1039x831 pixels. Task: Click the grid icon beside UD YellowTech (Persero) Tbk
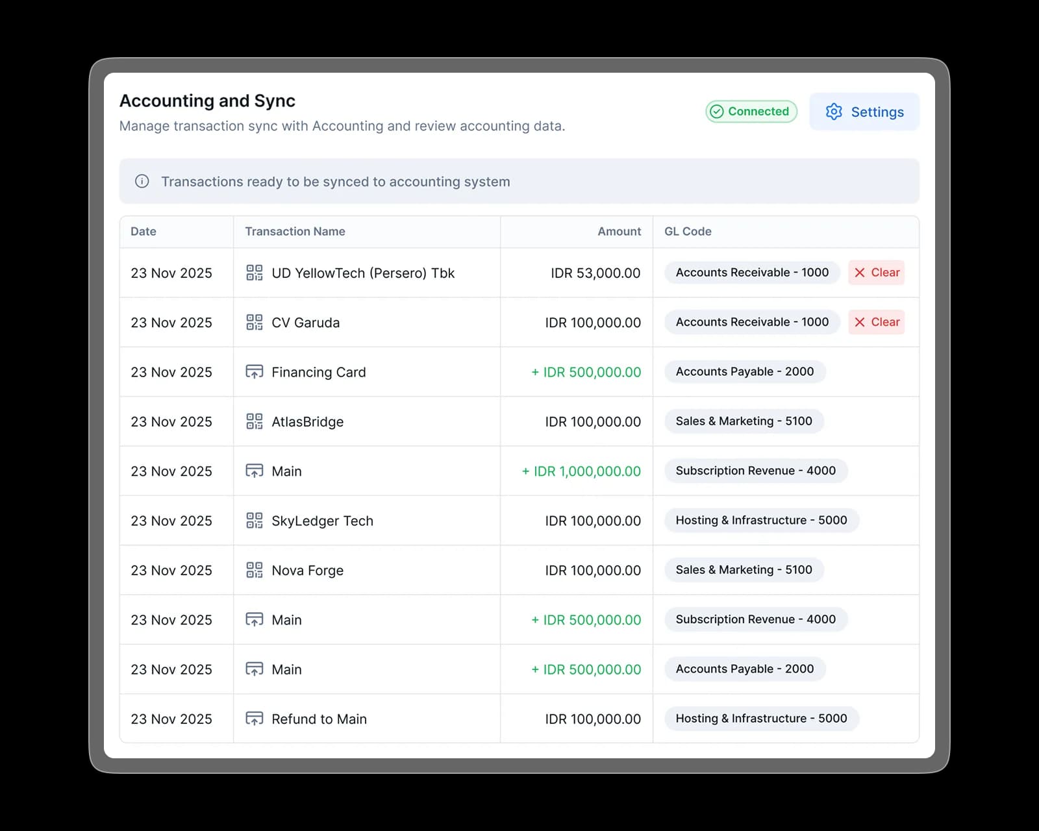coord(255,273)
